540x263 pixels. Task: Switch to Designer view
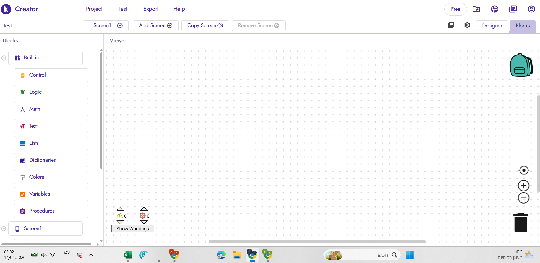click(492, 26)
